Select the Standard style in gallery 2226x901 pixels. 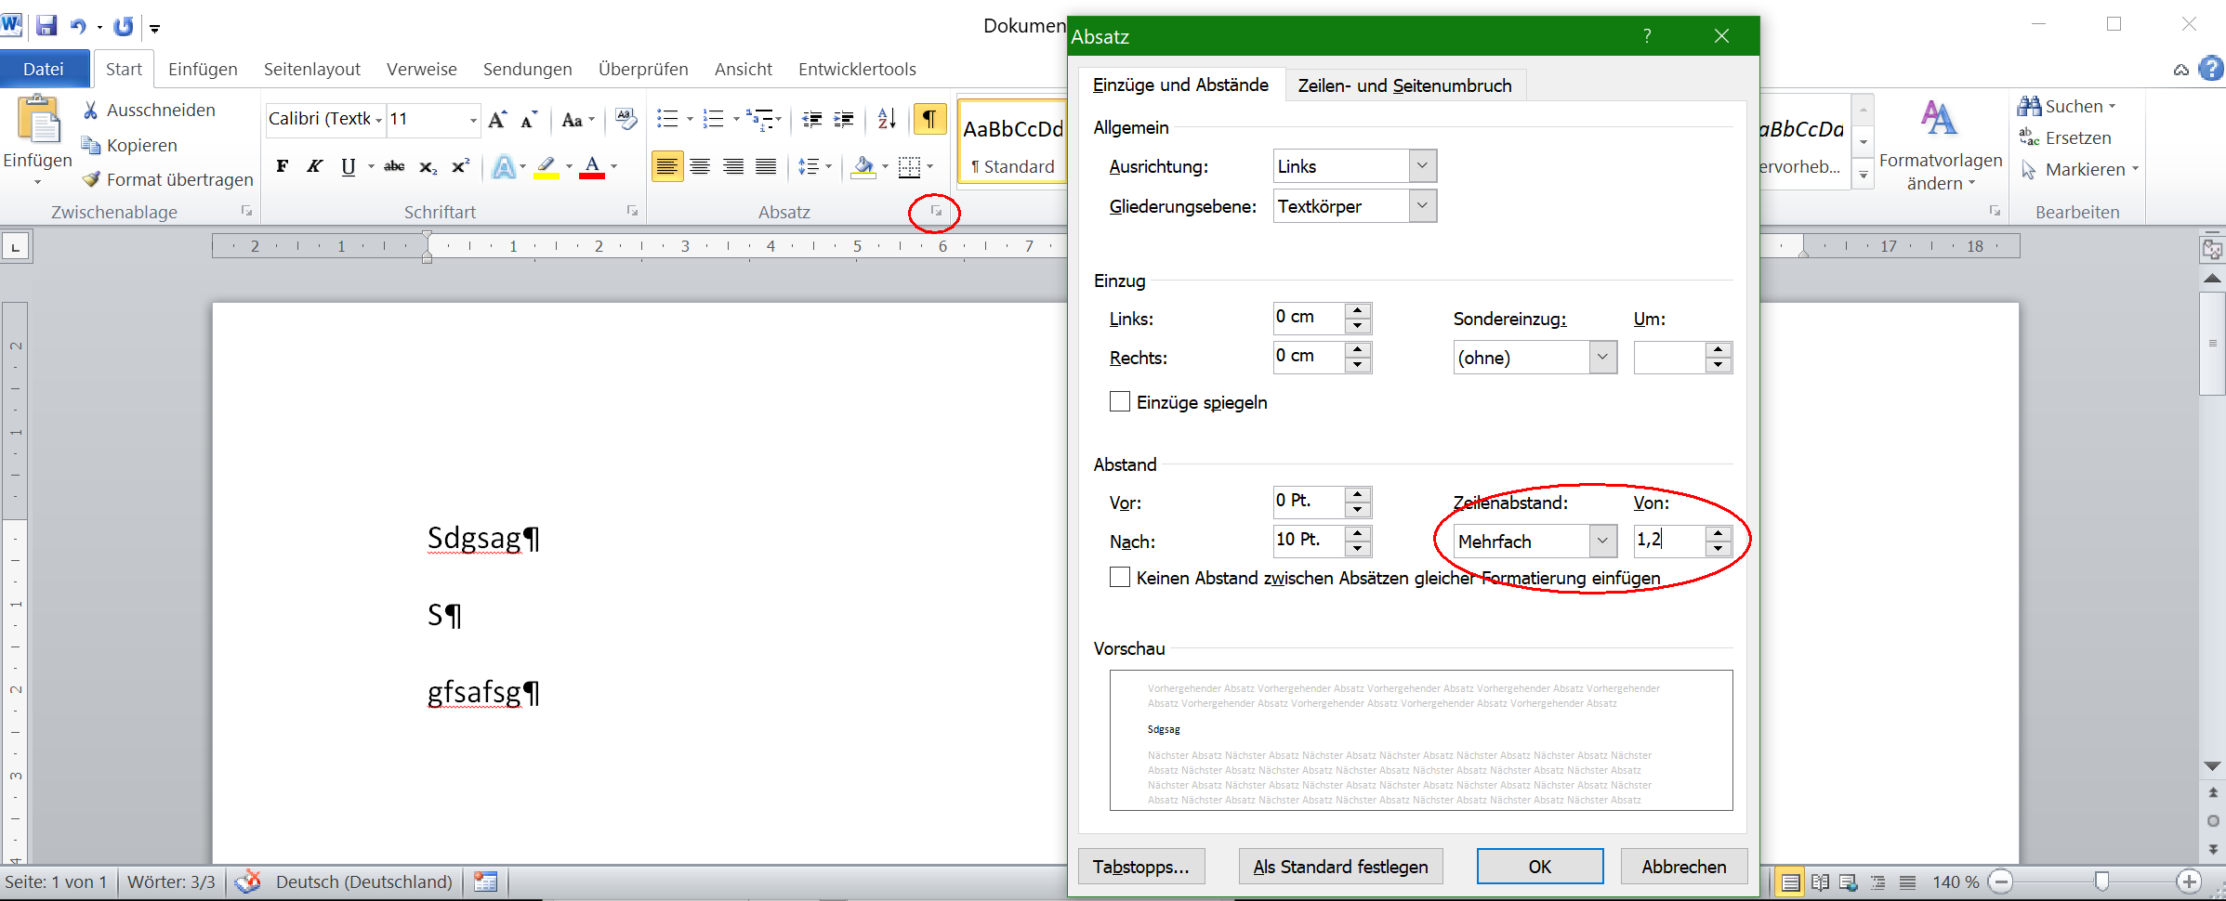[x=1013, y=142]
